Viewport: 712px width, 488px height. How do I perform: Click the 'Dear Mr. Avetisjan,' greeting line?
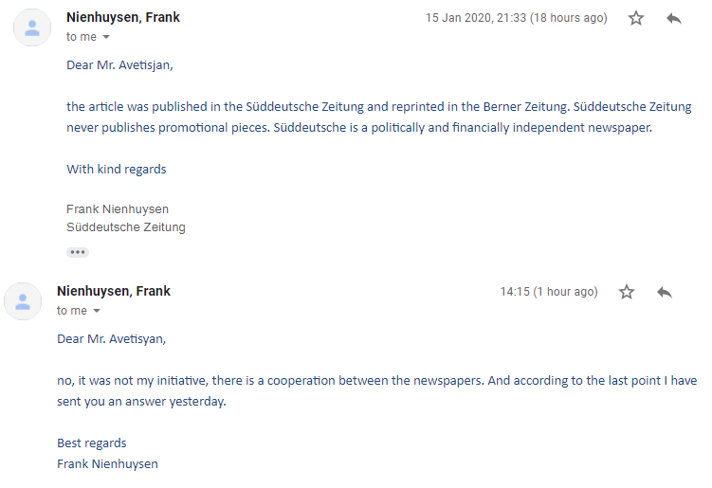(119, 65)
